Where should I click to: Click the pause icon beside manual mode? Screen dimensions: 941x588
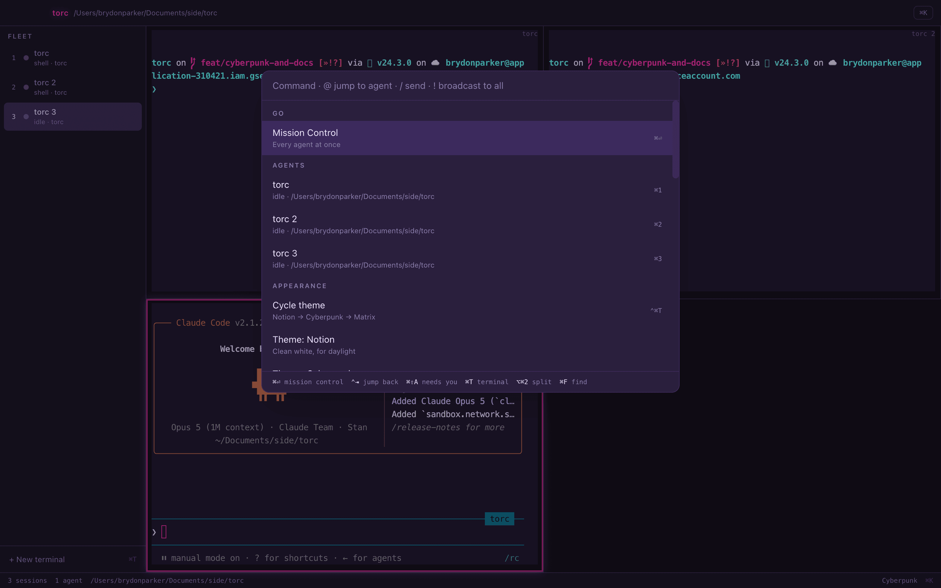pyautogui.click(x=164, y=558)
